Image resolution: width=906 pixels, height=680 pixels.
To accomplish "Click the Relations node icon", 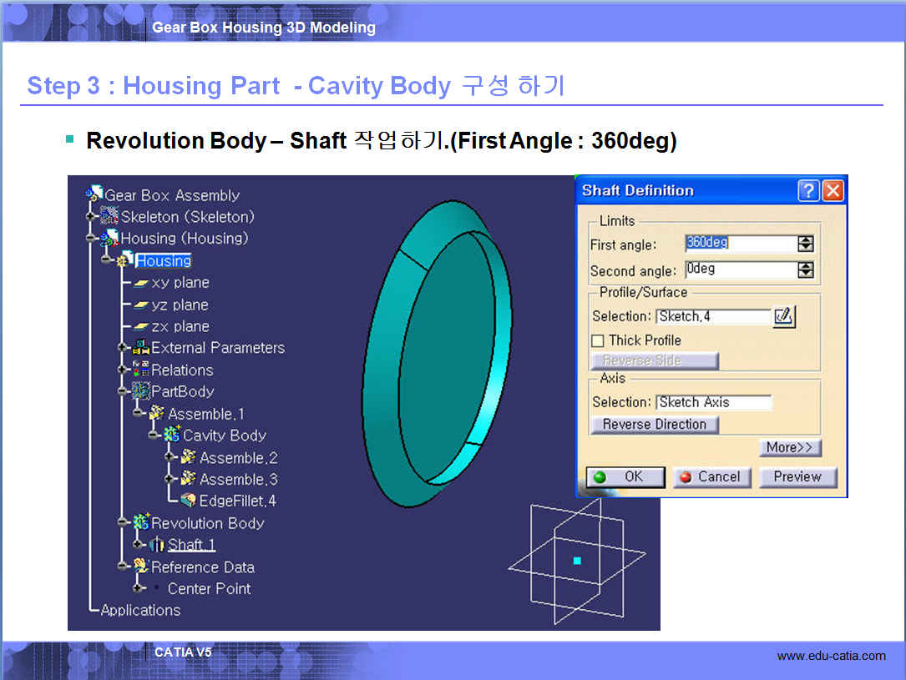I will tap(140, 370).
